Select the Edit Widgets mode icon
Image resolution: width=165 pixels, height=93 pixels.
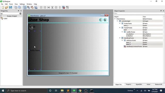[x=25, y=7]
